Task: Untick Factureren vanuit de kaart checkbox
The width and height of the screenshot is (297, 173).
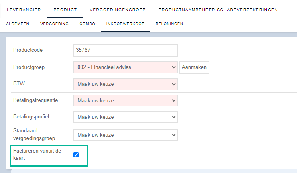Action: click(x=76, y=155)
